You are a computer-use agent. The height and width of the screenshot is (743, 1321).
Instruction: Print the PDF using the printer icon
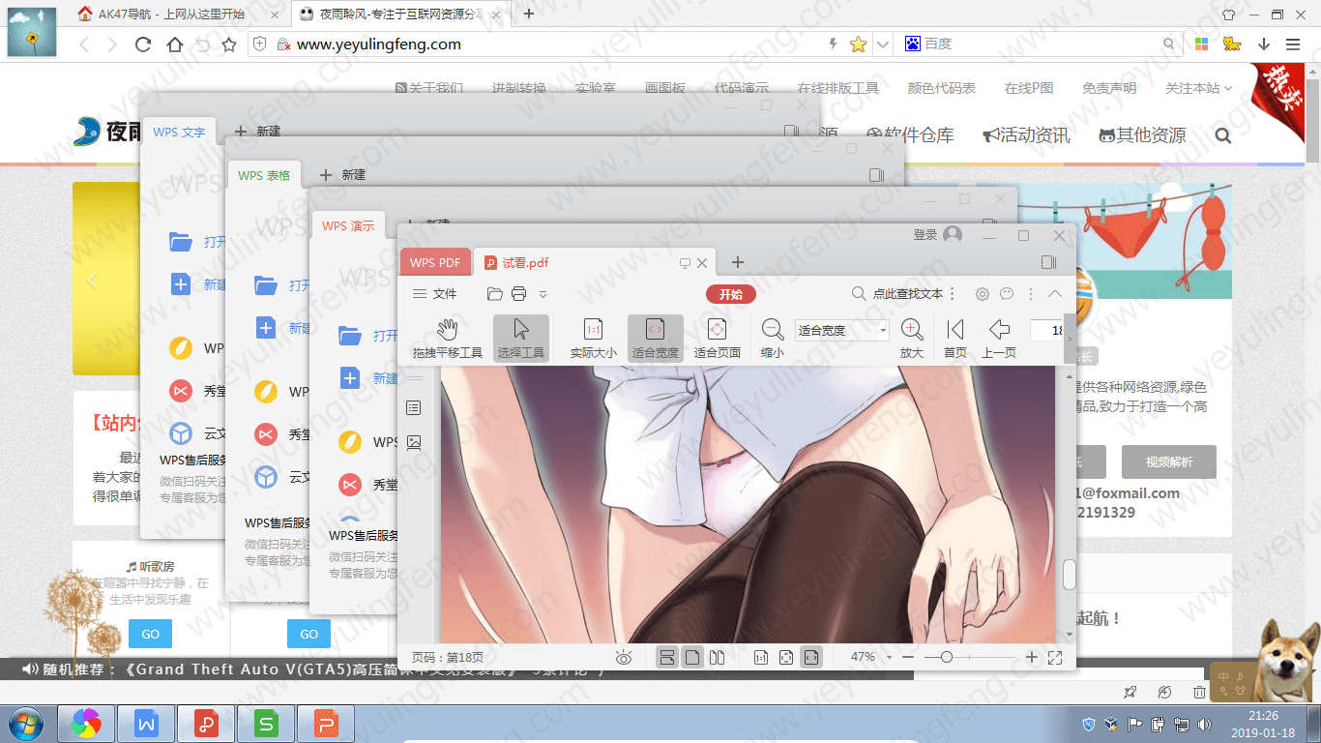518,294
